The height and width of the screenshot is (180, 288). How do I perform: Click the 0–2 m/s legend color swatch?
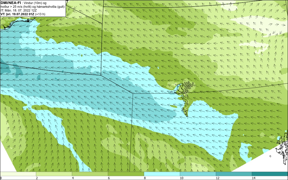coord(18,174)
